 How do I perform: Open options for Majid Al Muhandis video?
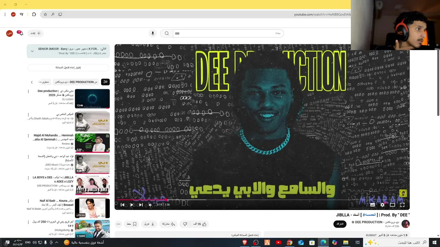pyautogui.click(x=29, y=136)
